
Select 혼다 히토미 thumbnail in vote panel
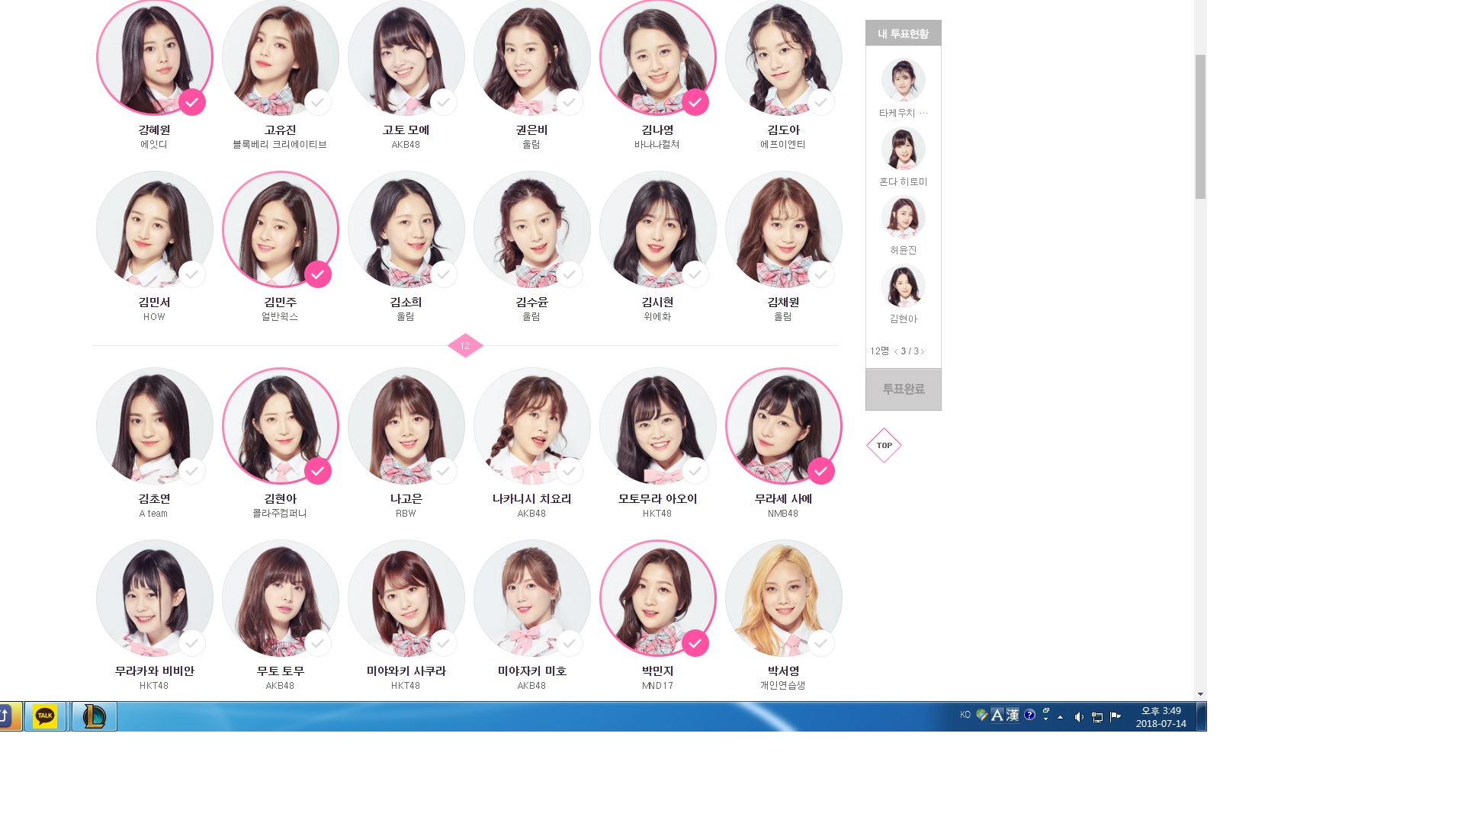pos(903,149)
